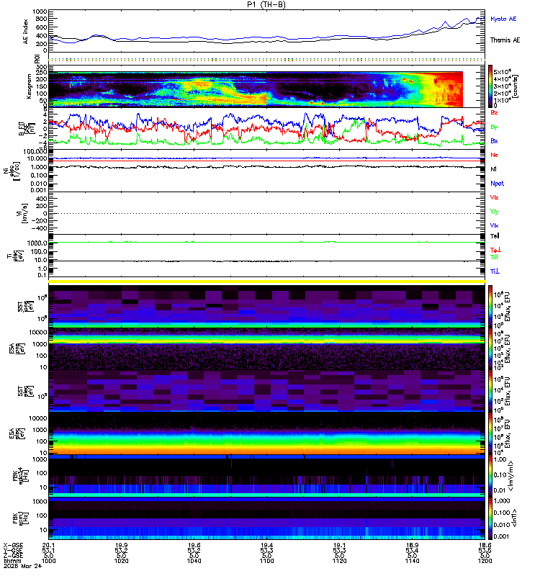Screen dimensions: 540x576
Task: Click the 1100 time axis tick label
Action: click(x=266, y=561)
